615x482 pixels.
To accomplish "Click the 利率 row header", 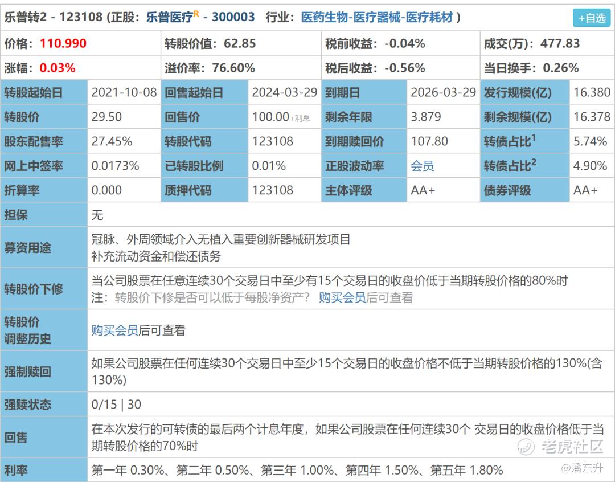I will [x=44, y=470].
